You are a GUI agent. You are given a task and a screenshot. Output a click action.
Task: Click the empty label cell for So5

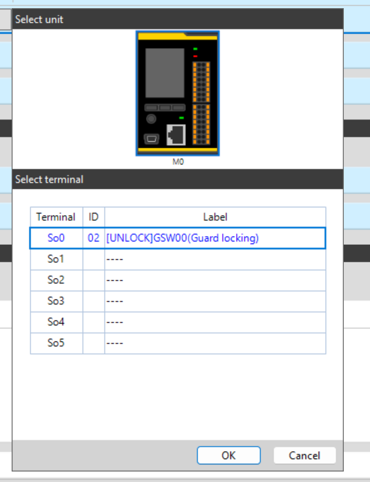coord(215,343)
